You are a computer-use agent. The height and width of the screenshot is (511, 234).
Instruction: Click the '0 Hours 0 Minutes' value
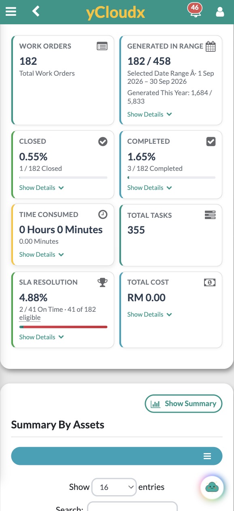click(61, 230)
